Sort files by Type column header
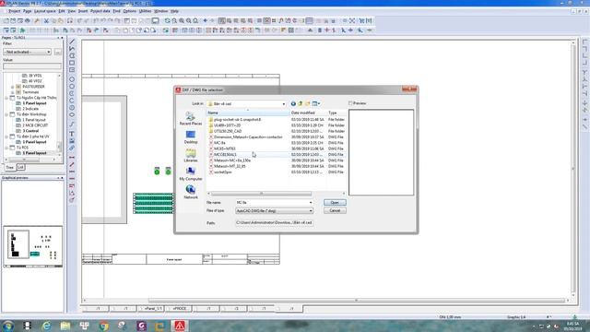 coord(336,113)
